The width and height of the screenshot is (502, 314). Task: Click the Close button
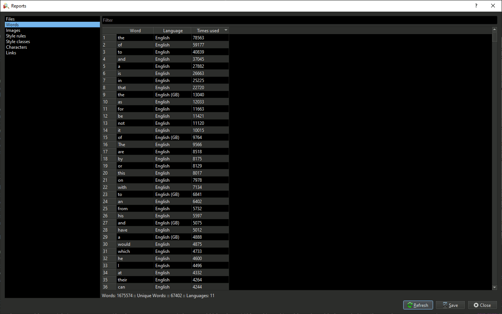(x=482, y=305)
